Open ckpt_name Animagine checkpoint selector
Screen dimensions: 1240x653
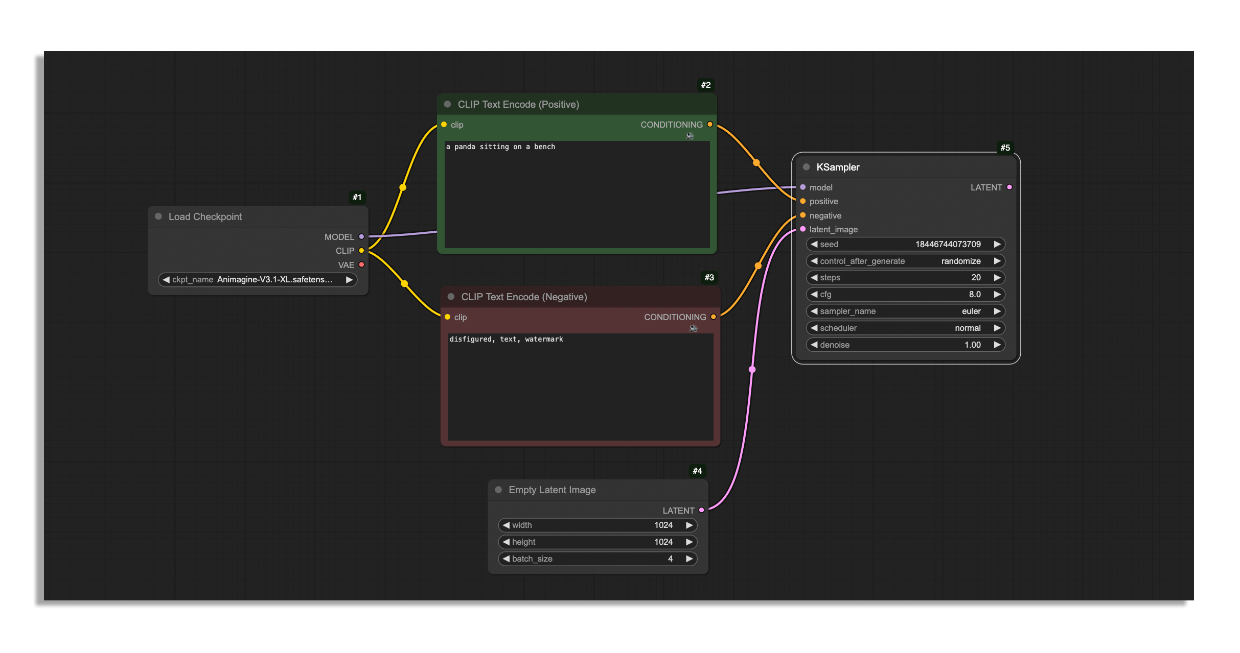click(x=258, y=279)
